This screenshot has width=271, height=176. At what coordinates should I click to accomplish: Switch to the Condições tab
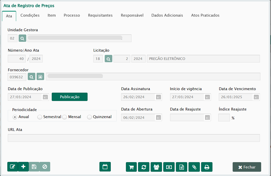tap(30, 15)
